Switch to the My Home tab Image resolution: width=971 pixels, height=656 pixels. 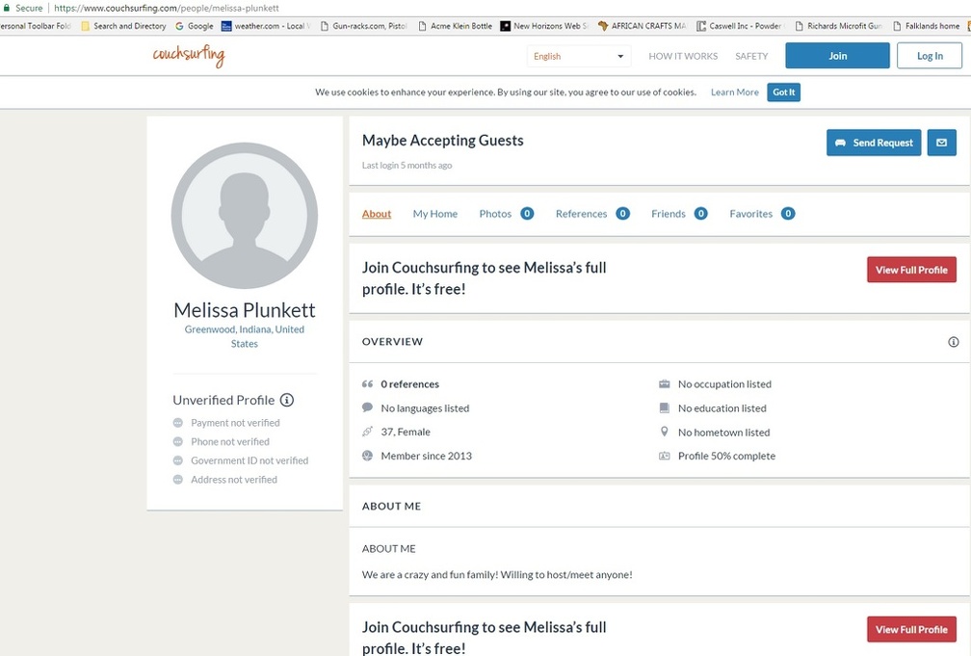435,214
